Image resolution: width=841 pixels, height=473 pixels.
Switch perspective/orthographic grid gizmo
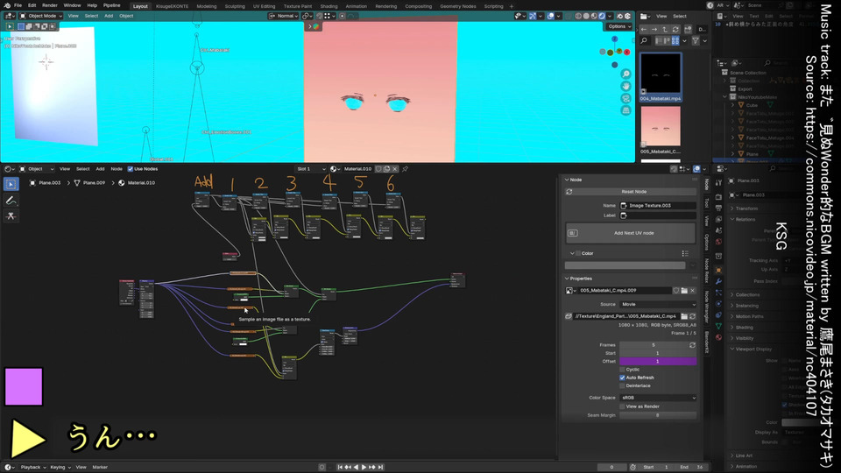pyautogui.click(x=625, y=110)
